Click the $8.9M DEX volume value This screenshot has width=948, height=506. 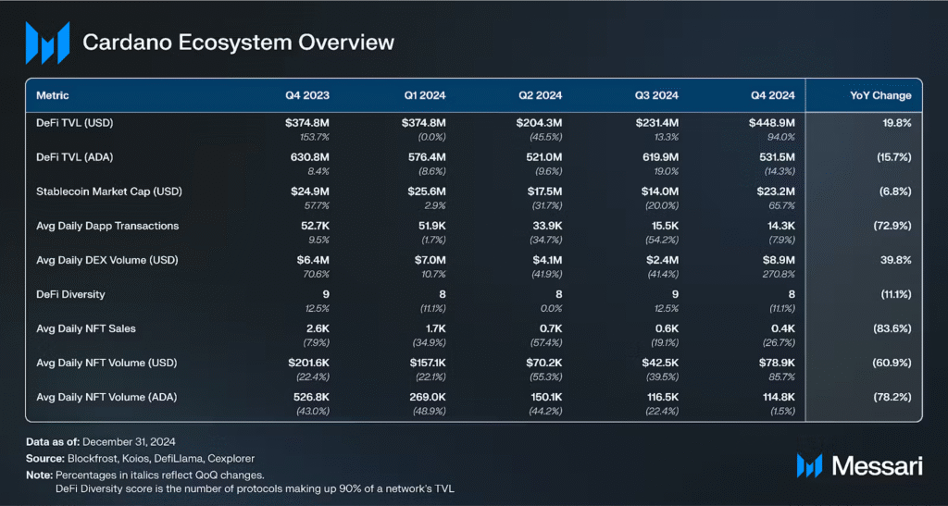click(780, 260)
